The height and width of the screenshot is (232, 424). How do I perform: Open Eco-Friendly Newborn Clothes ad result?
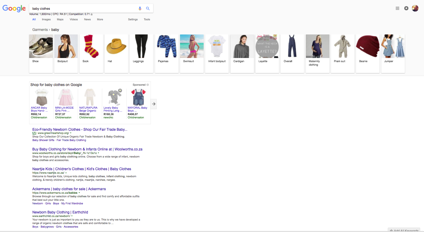point(80,130)
